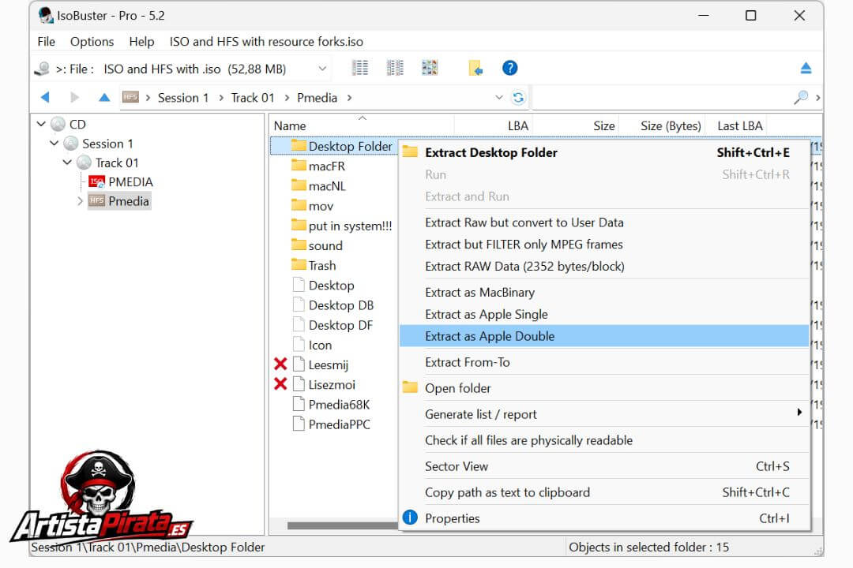Collapse the CD tree node
Viewport: 853px width, 568px height.
[41, 124]
